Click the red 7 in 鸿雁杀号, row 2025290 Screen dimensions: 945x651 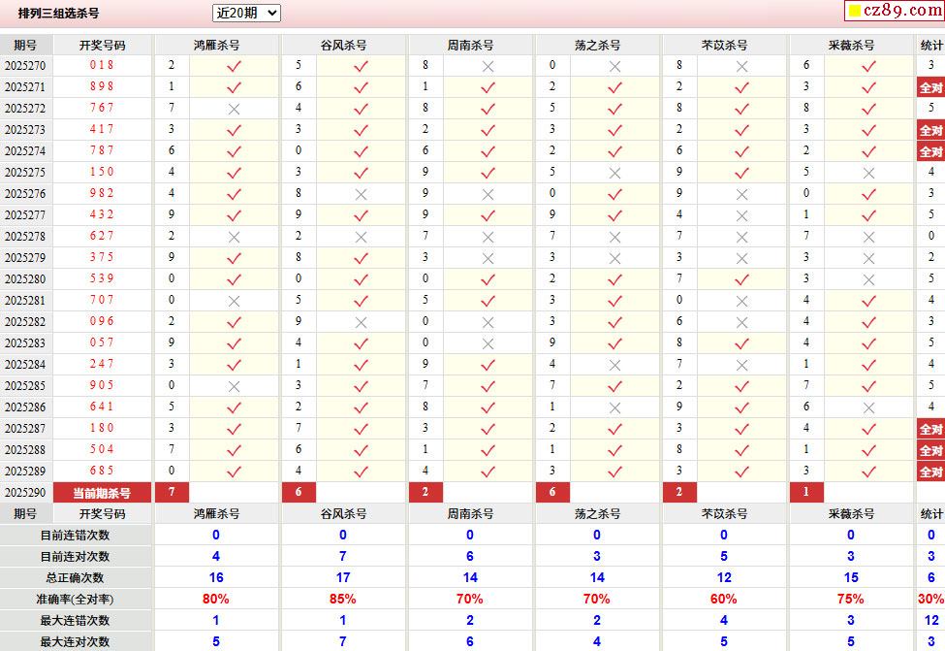(x=172, y=492)
